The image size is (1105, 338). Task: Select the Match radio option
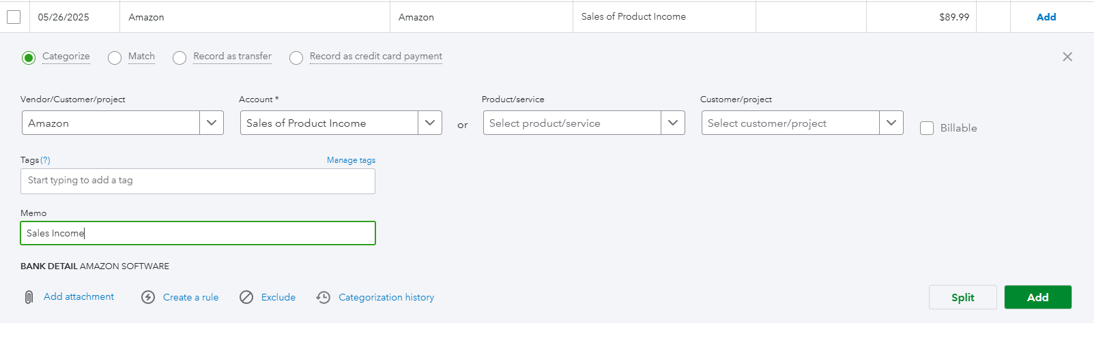point(115,58)
